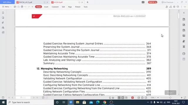Click the Save icon in toolbar
Image resolution: width=188 pixels, height=105 pixels.
[x=19, y=7]
